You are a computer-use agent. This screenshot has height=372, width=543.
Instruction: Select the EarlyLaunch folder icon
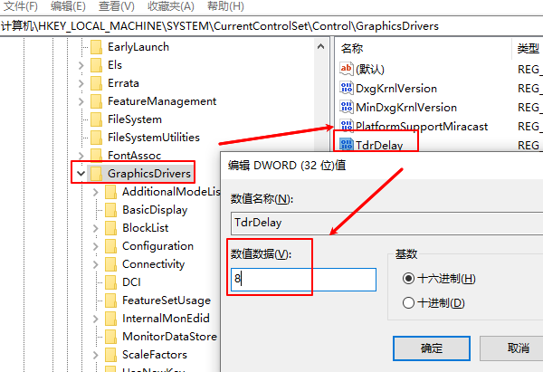click(x=96, y=47)
